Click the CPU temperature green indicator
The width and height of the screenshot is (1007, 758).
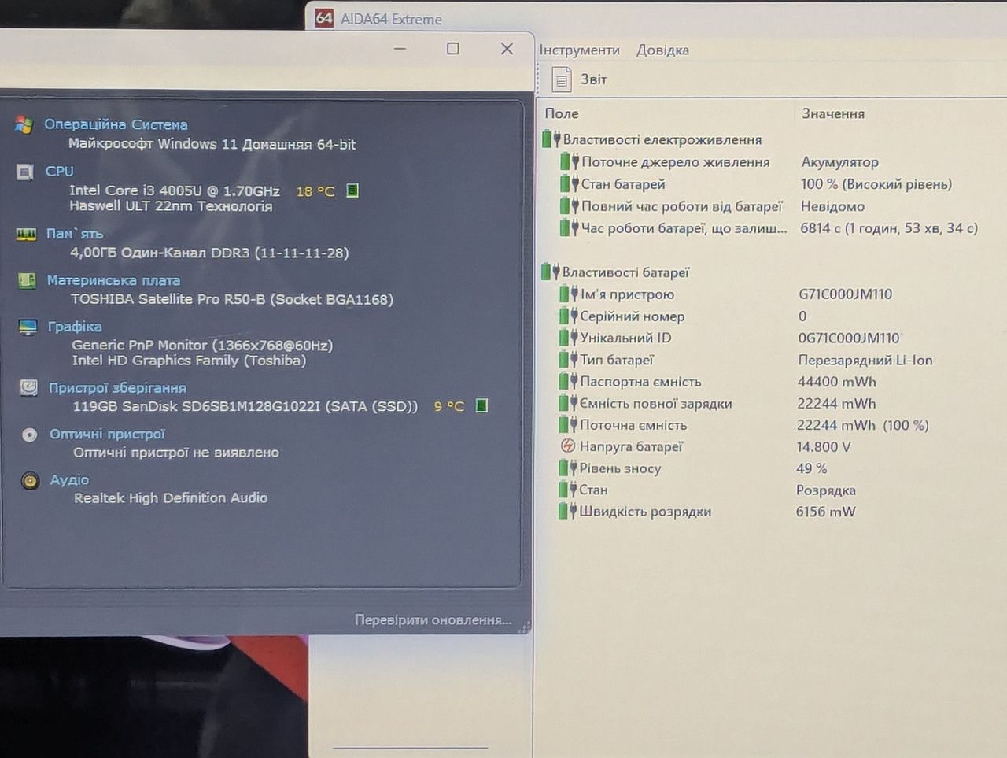[352, 190]
